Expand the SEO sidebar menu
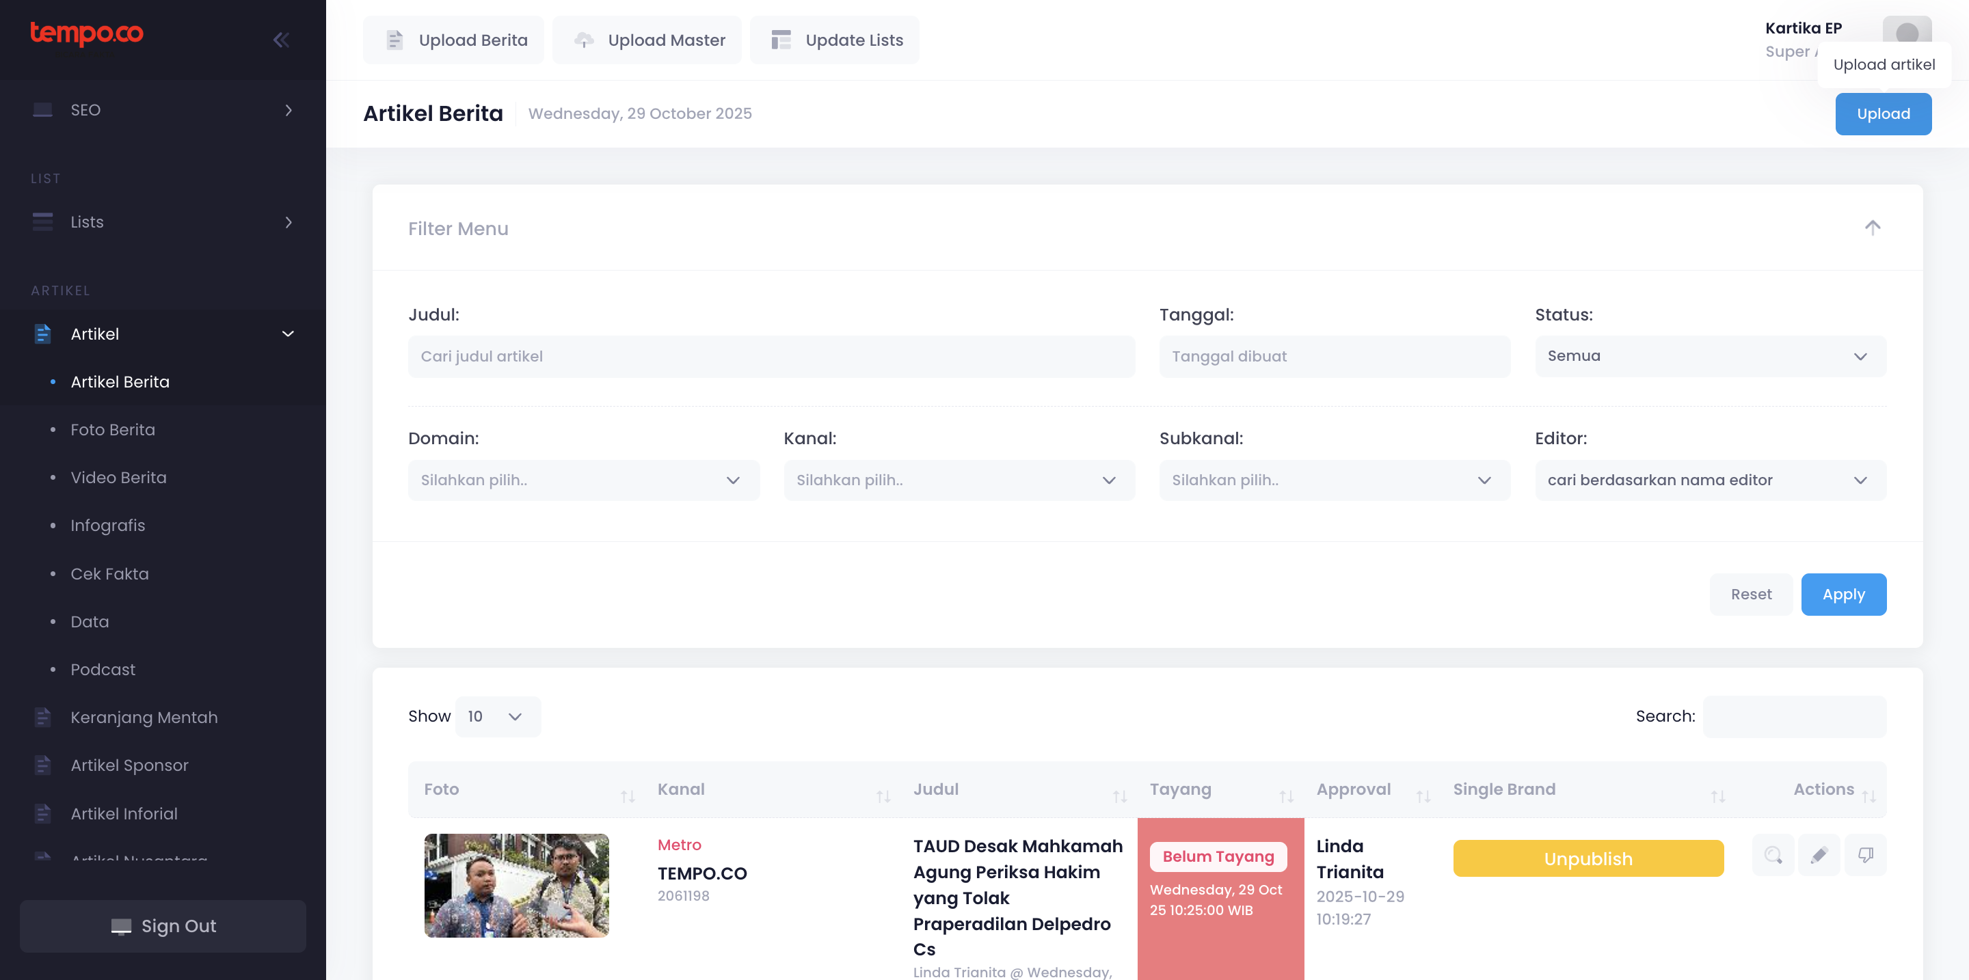The height and width of the screenshot is (980, 1969). 163,110
